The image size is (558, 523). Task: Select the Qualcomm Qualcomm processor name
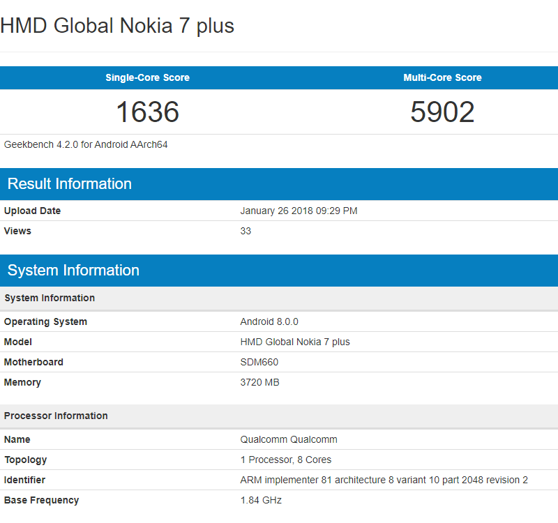289,439
